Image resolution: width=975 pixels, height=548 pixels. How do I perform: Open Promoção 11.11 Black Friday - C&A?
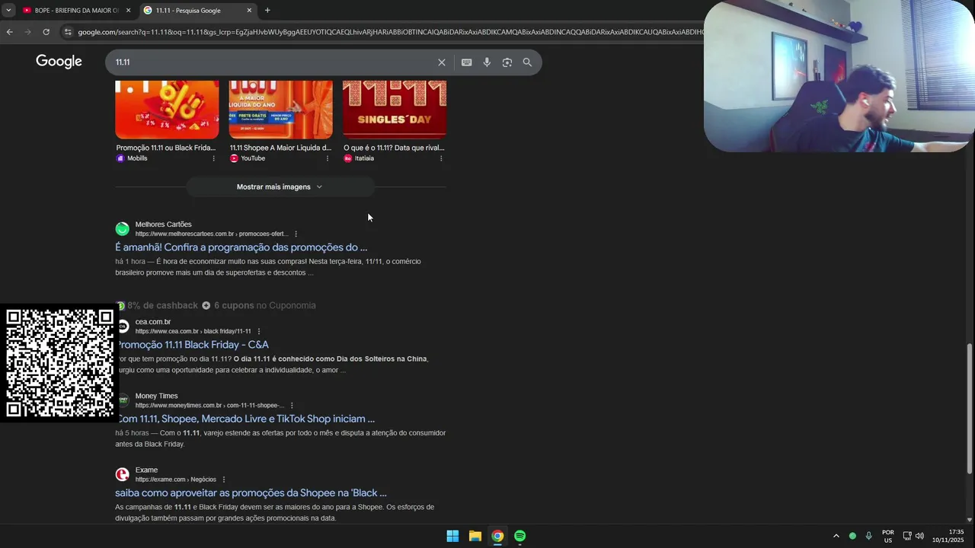tap(193, 345)
